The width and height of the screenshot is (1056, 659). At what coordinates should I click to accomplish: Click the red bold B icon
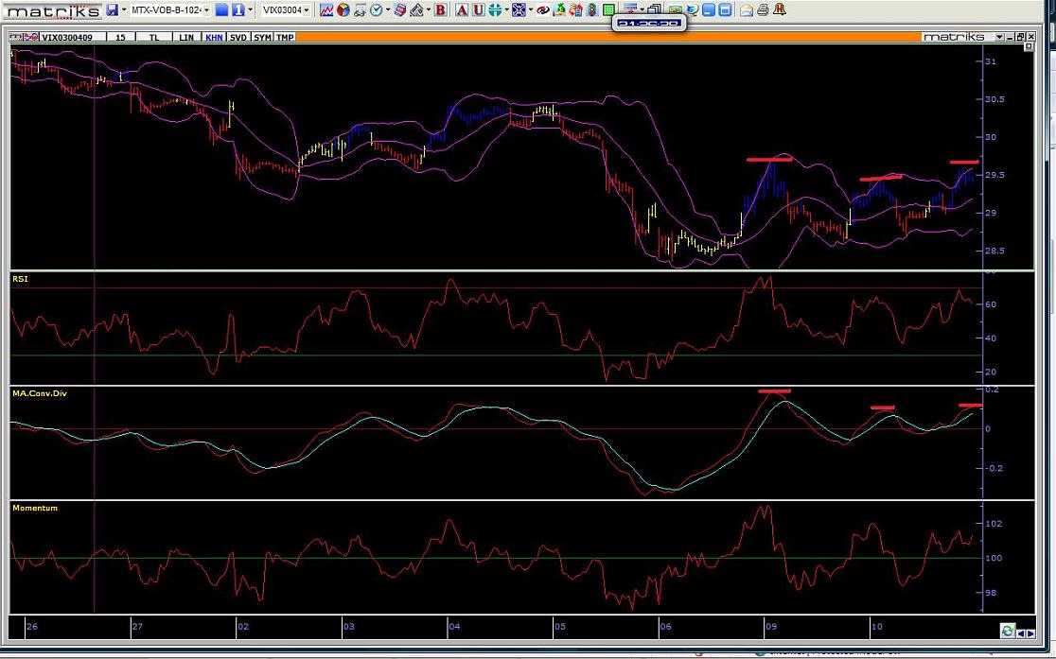440,9
